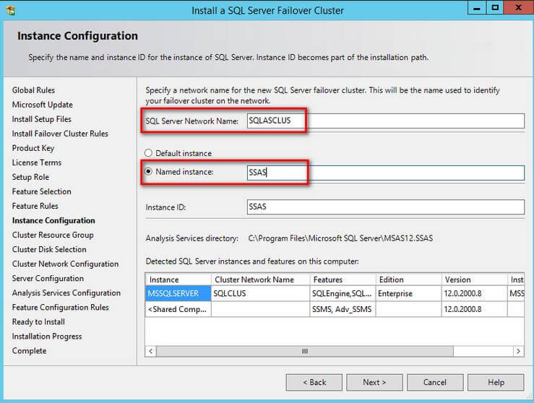Open the Feature Configuration Rules step
Screen dimensions: 534x403
(x=60, y=307)
